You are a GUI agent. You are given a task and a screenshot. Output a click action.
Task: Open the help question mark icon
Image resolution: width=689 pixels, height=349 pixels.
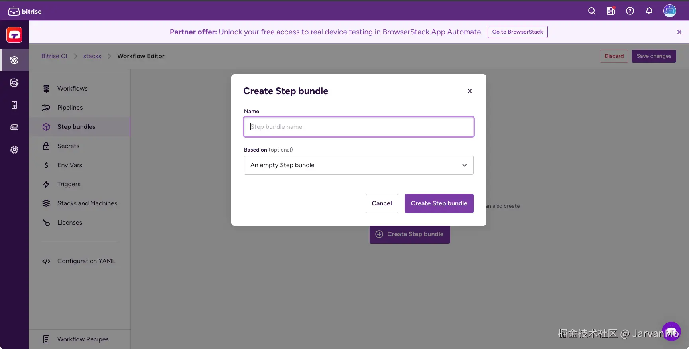[630, 11]
